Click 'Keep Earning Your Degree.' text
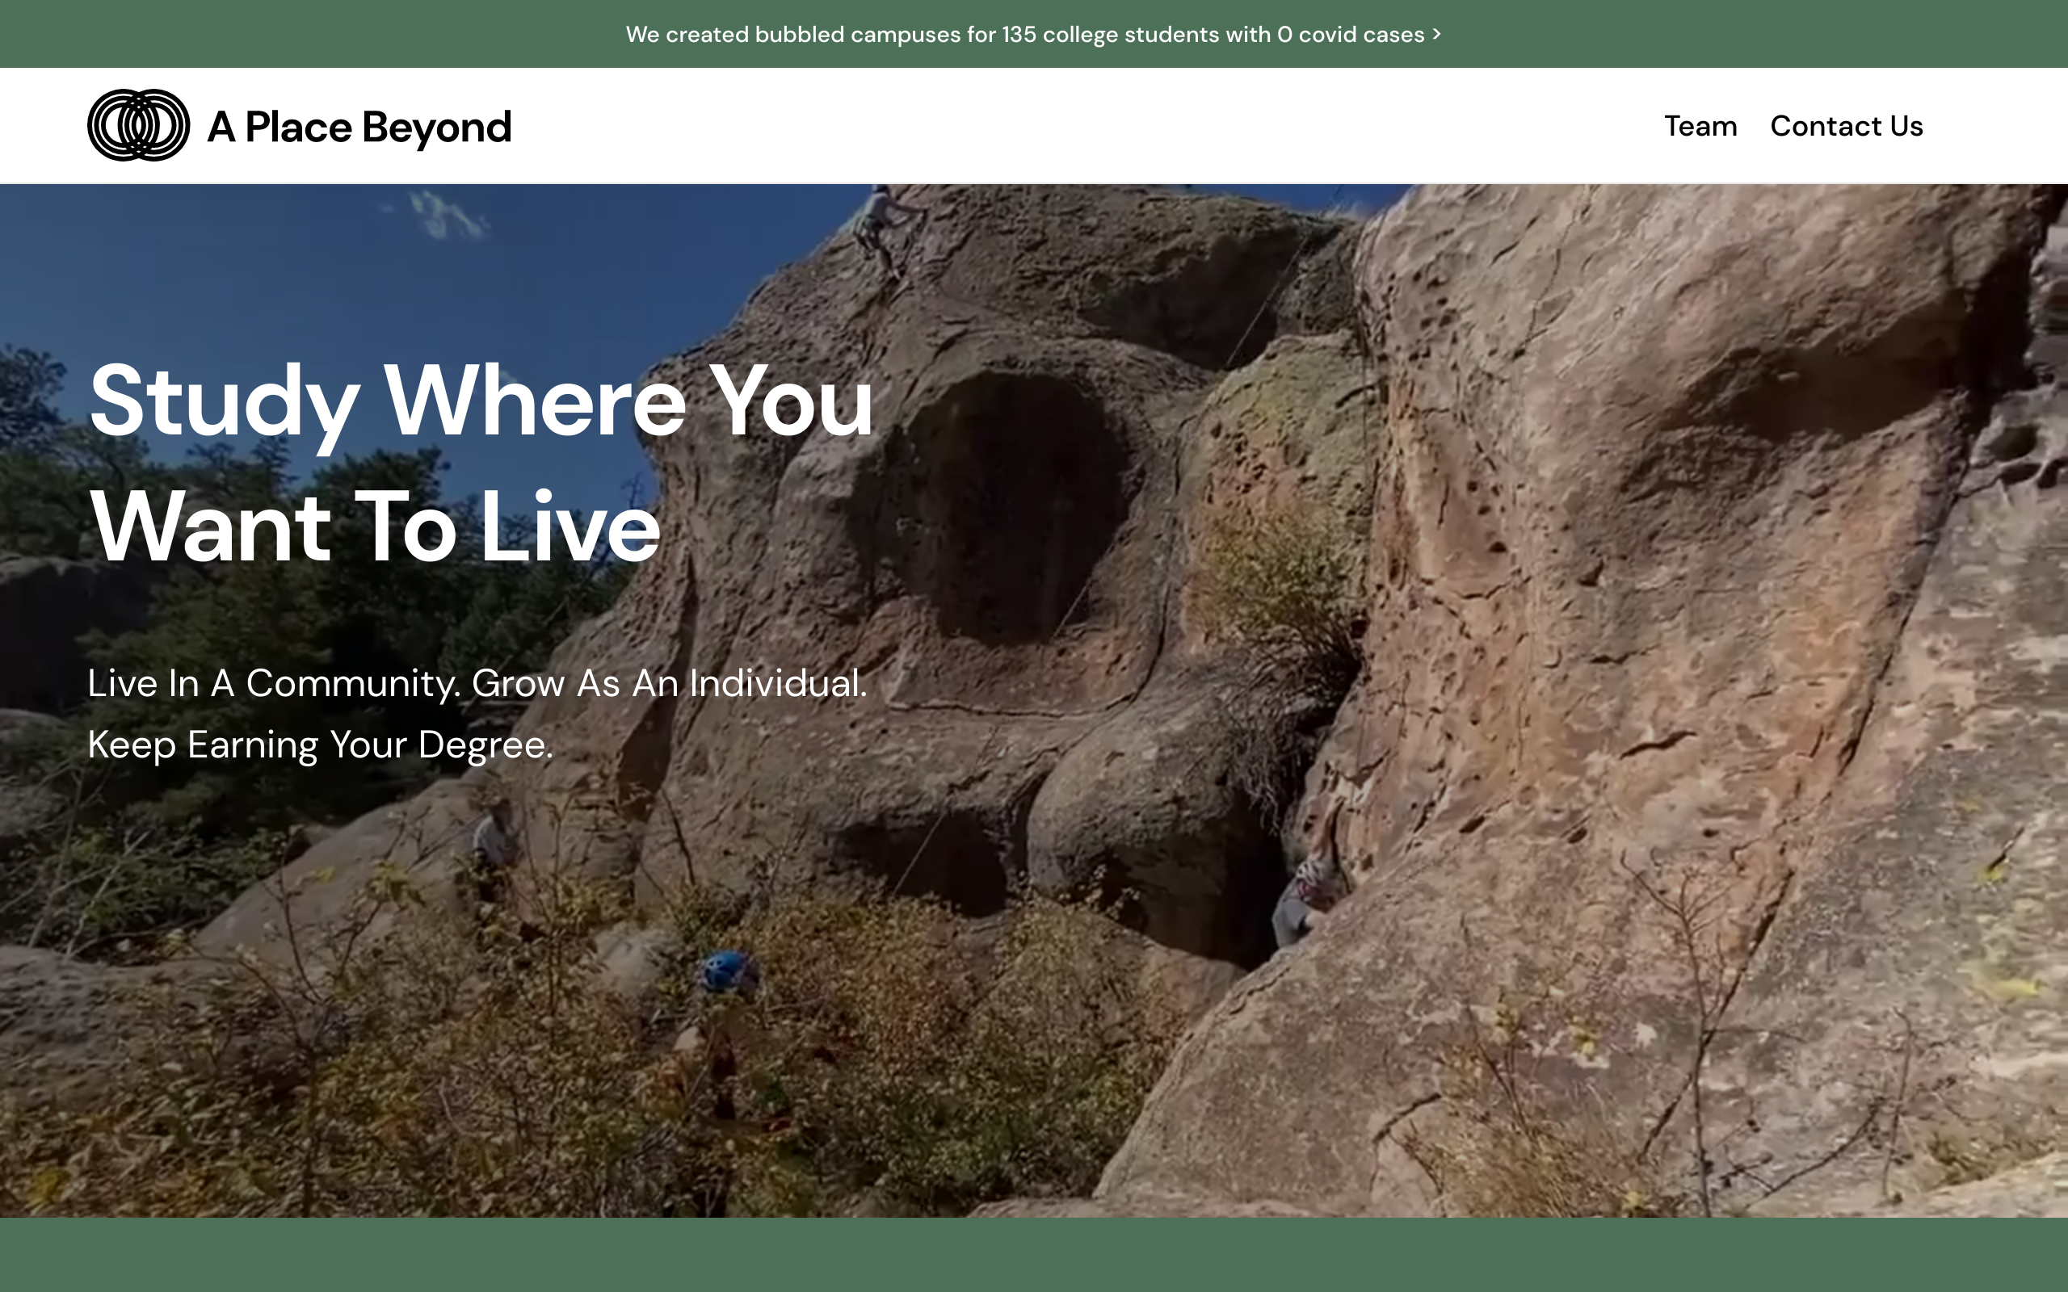Image resolution: width=2068 pixels, height=1292 pixels. click(x=321, y=745)
